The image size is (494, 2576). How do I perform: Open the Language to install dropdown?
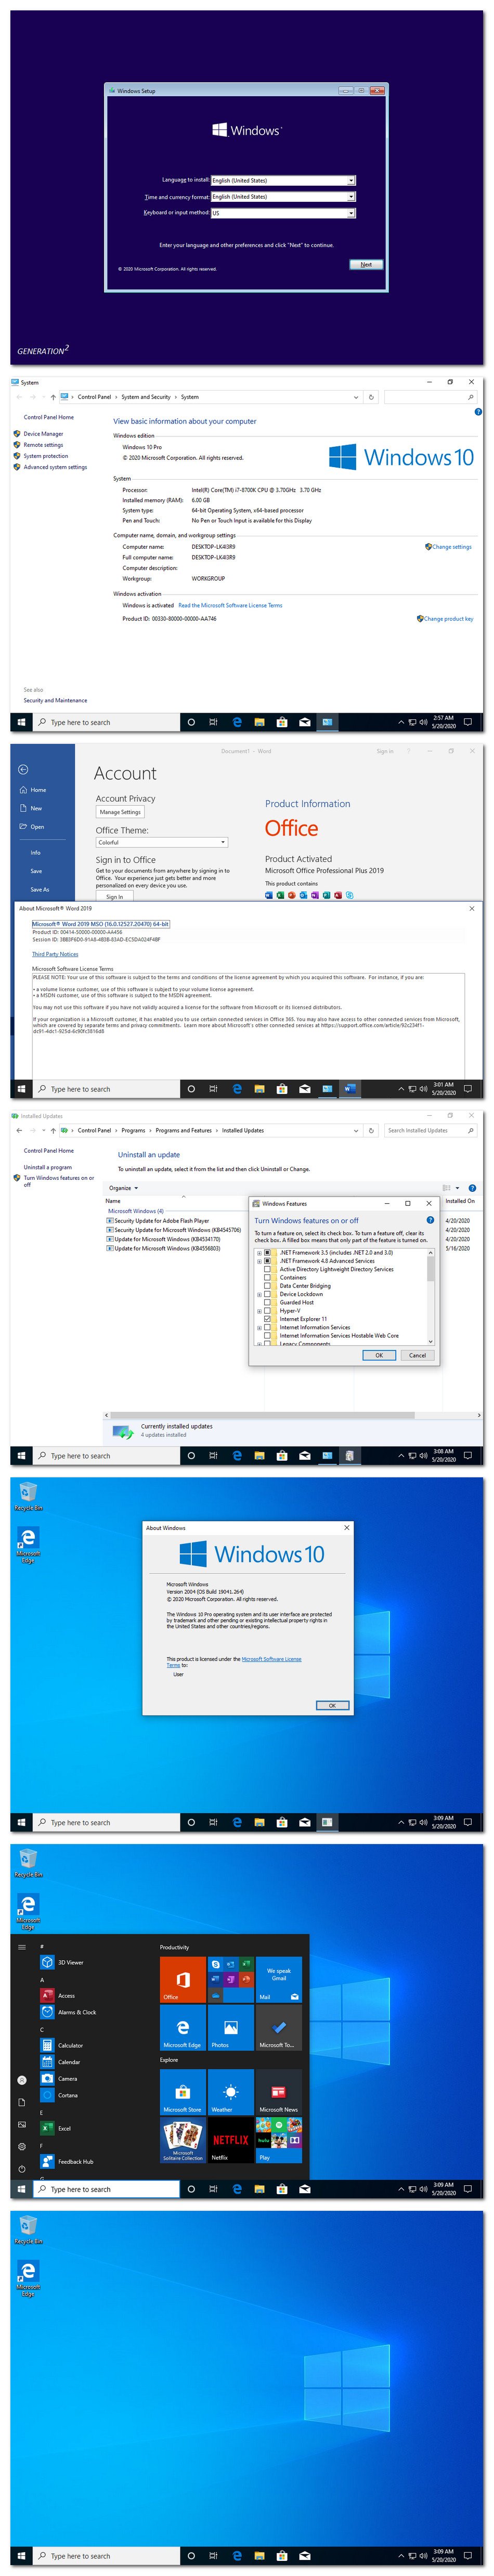point(283,181)
